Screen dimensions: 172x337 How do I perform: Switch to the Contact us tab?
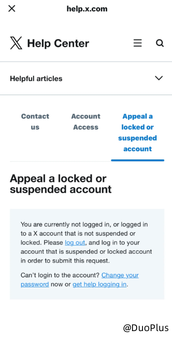tap(35, 122)
